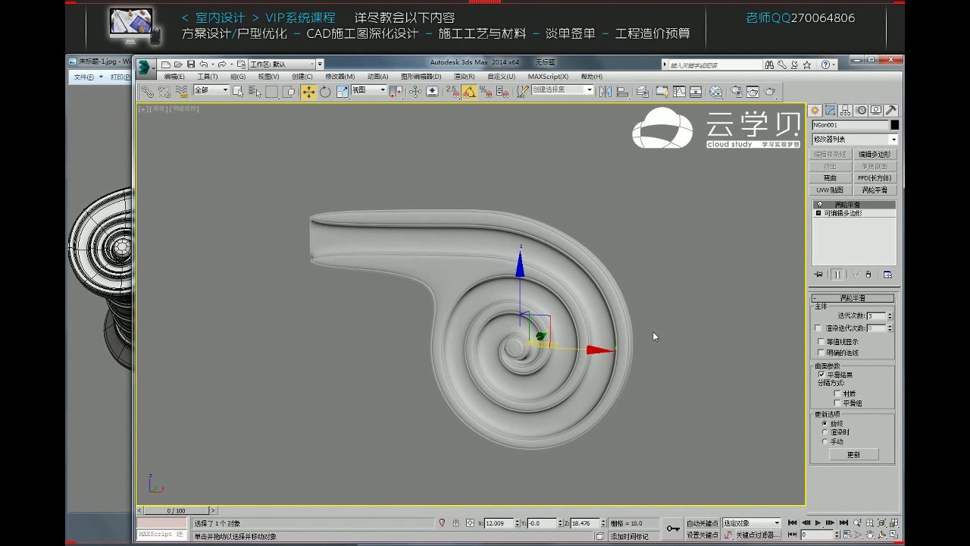Check the 材质 smoothing checkbox
The width and height of the screenshot is (970, 546).
point(837,394)
